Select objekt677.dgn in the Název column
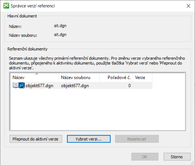This screenshot has height=165, width=195. [39, 86]
